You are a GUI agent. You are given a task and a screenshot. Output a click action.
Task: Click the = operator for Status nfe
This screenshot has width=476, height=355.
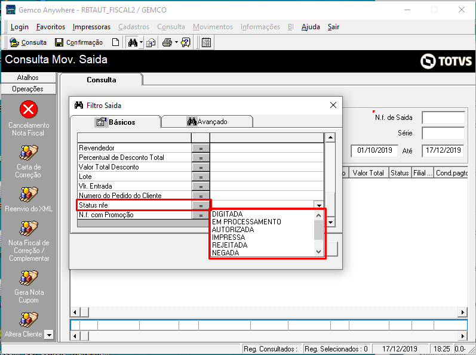(201, 205)
